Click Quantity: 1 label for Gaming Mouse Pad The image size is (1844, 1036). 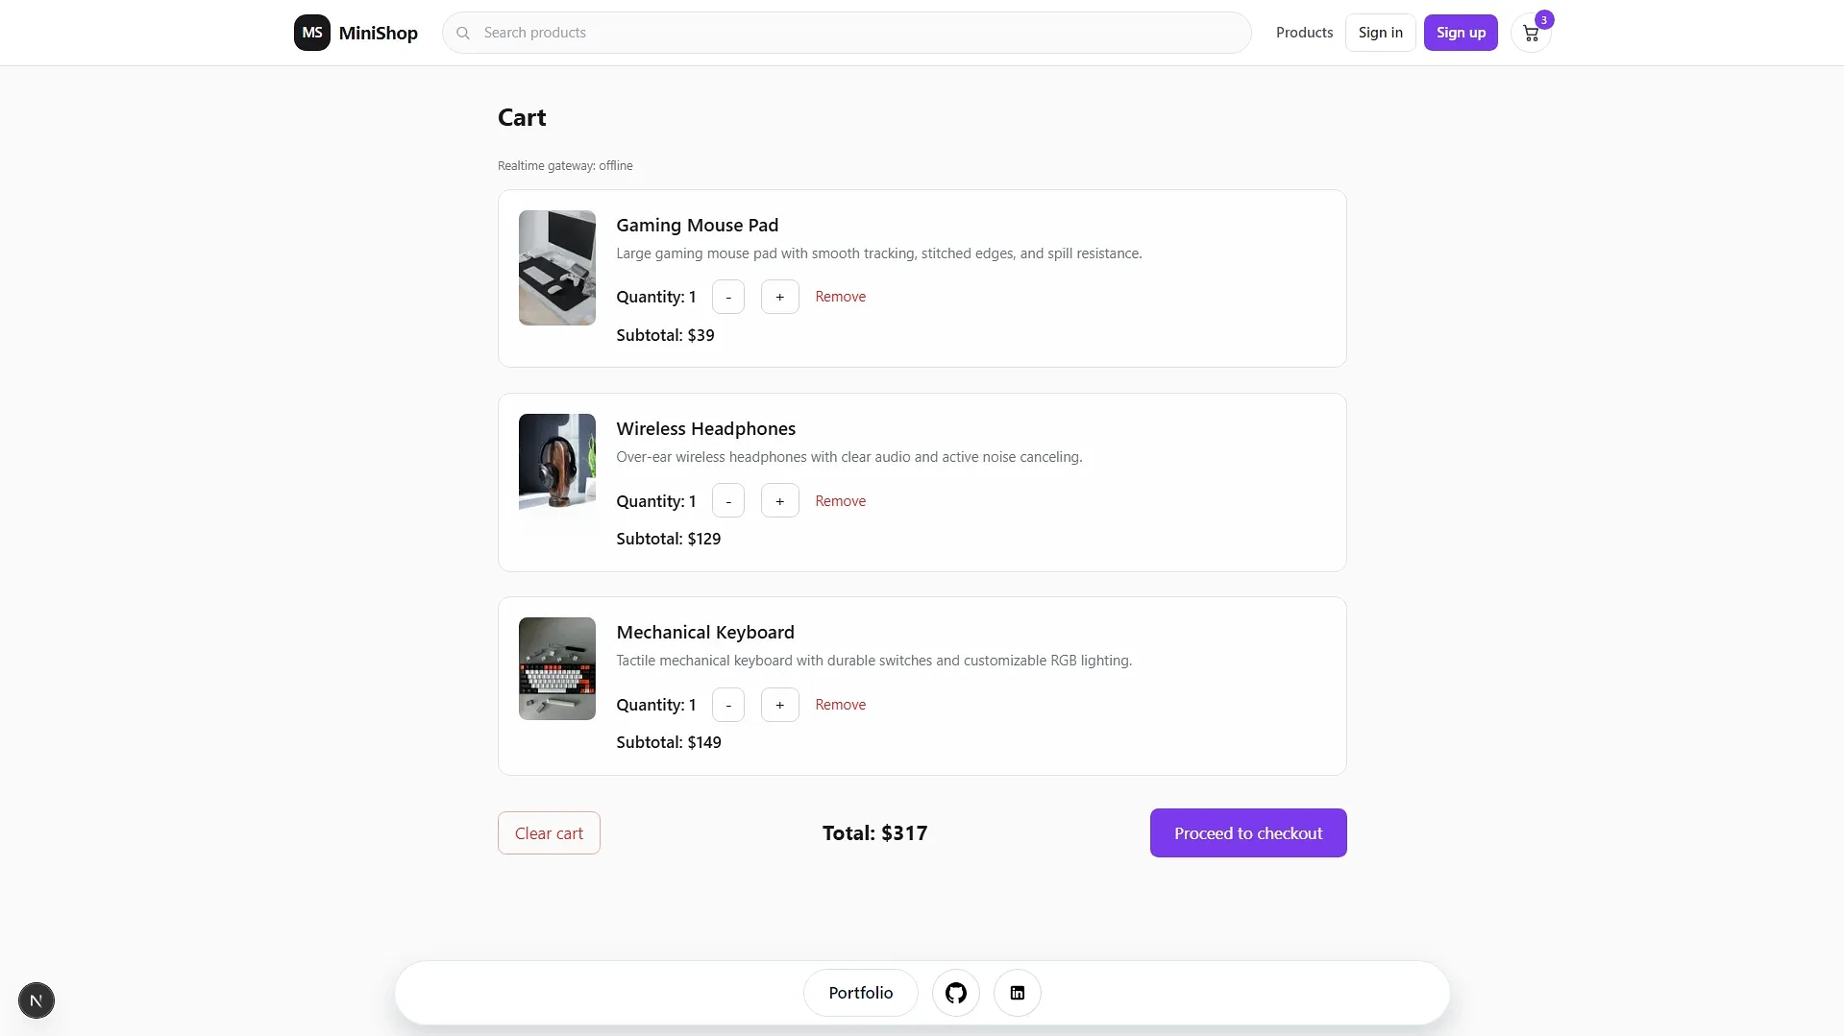tap(656, 297)
